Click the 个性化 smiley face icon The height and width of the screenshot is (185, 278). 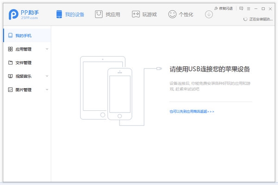[x=172, y=14]
